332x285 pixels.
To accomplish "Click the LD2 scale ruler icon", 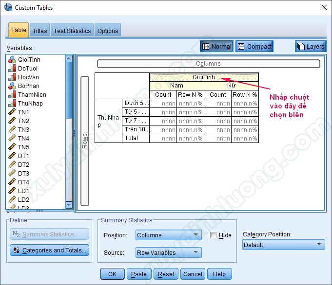I will [x=12, y=199].
